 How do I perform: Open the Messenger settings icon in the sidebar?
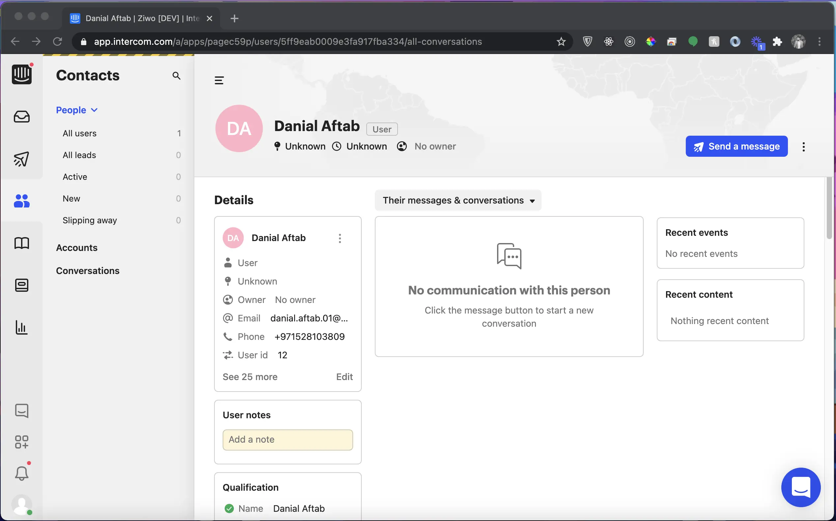coord(22,411)
